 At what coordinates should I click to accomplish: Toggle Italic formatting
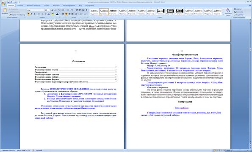point(31,14)
